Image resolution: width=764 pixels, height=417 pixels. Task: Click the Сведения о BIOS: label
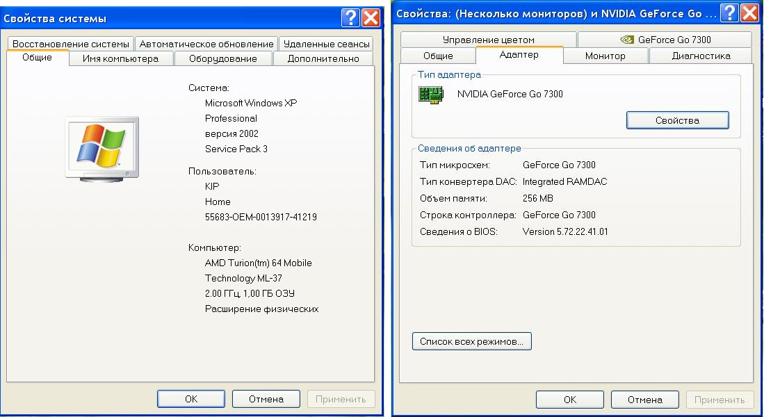459,232
